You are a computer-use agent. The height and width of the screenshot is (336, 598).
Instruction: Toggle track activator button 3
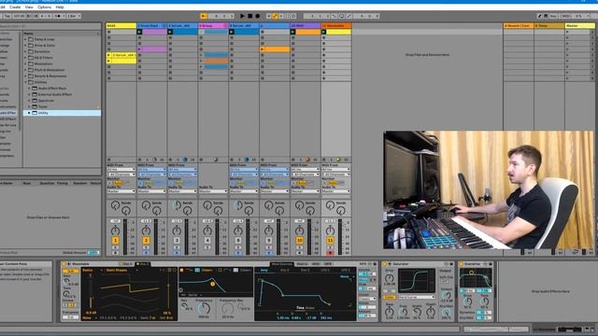click(x=177, y=241)
